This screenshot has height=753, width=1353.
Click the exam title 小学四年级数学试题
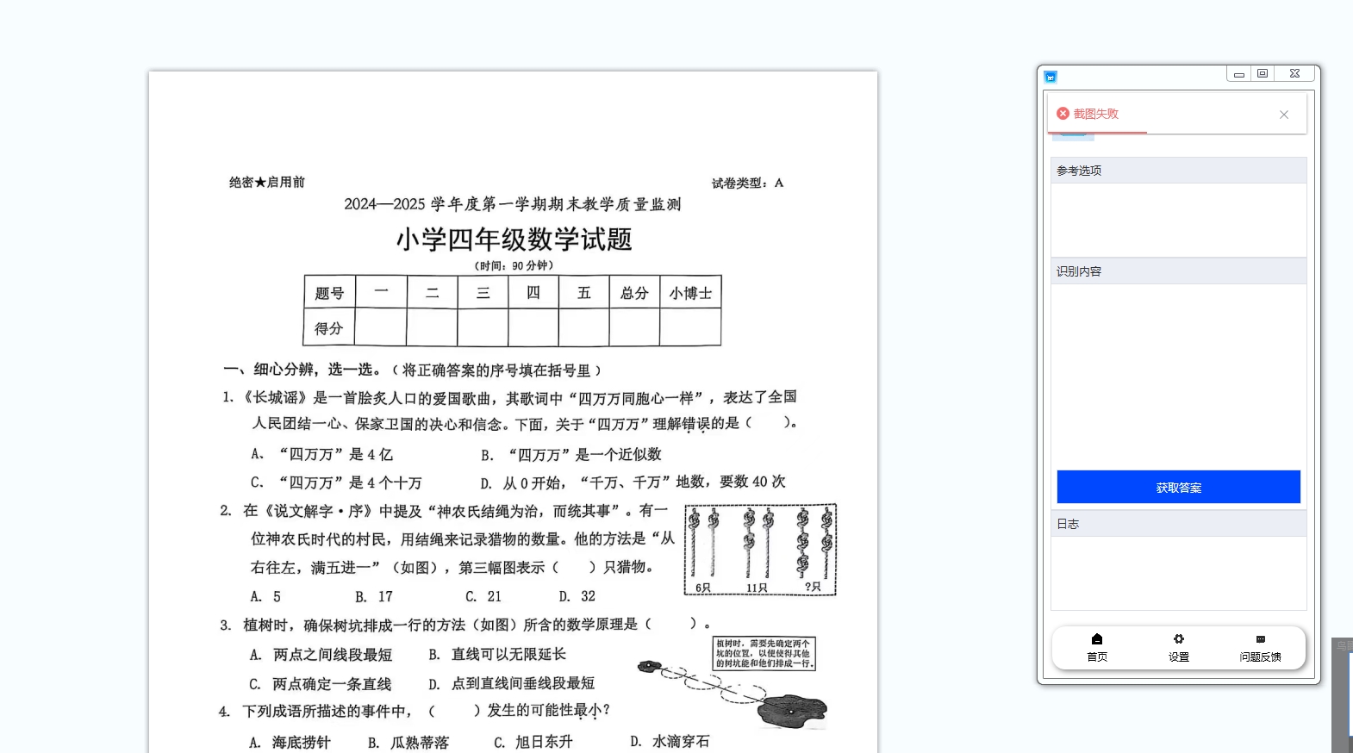point(514,240)
